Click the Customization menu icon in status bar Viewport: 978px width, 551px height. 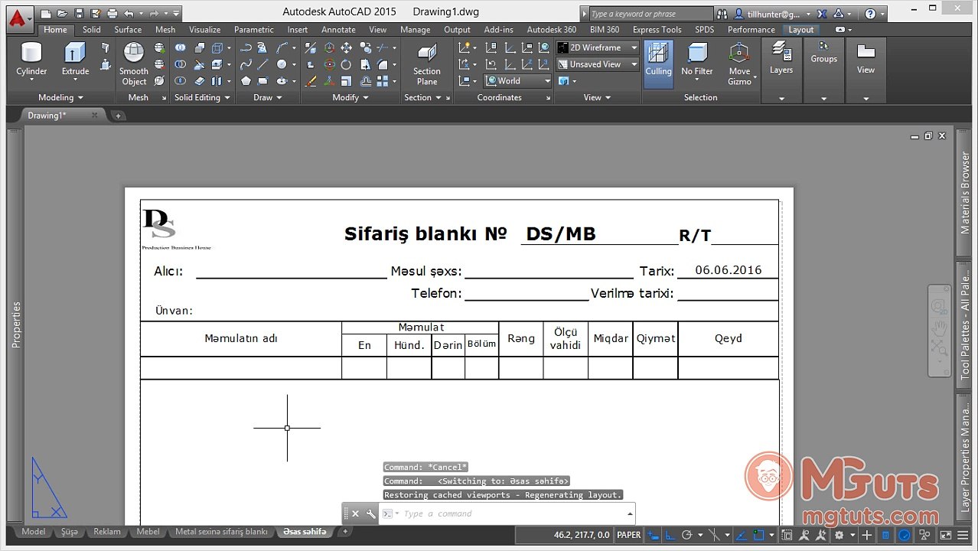click(963, 535)
